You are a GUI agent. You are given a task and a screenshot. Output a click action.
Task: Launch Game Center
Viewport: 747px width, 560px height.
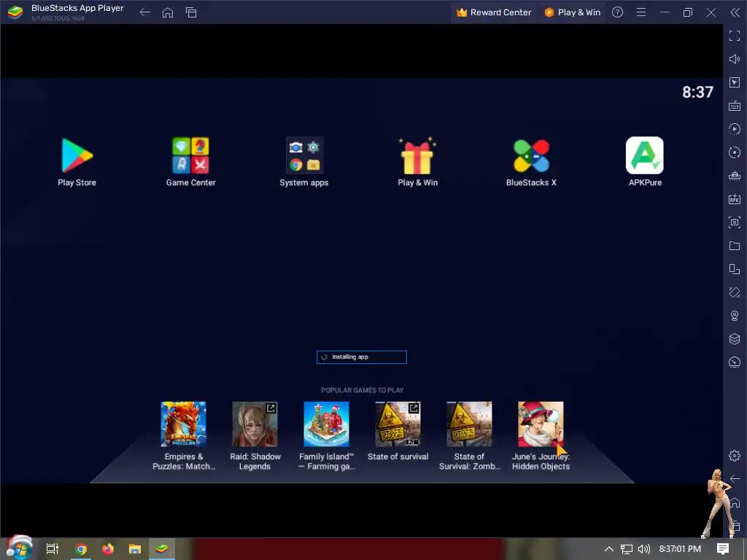point(190,161)
